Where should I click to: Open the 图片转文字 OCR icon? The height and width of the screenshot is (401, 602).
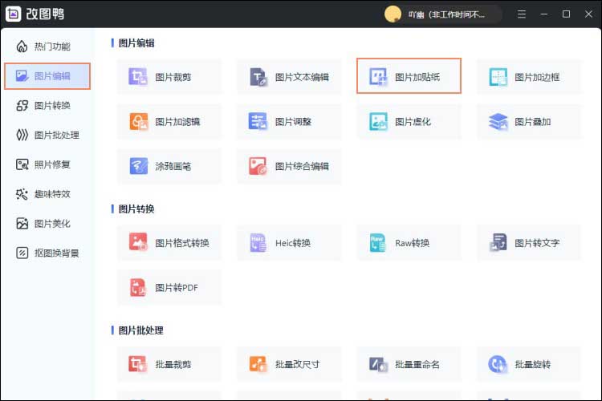tap(498, 242)
